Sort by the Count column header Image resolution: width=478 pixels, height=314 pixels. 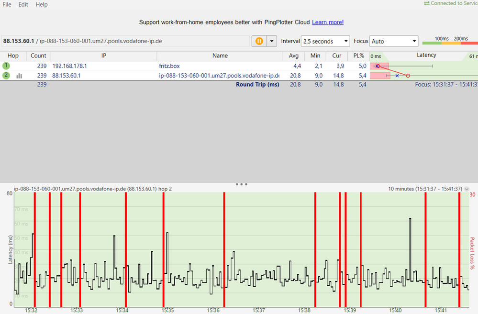pos(38,56)
